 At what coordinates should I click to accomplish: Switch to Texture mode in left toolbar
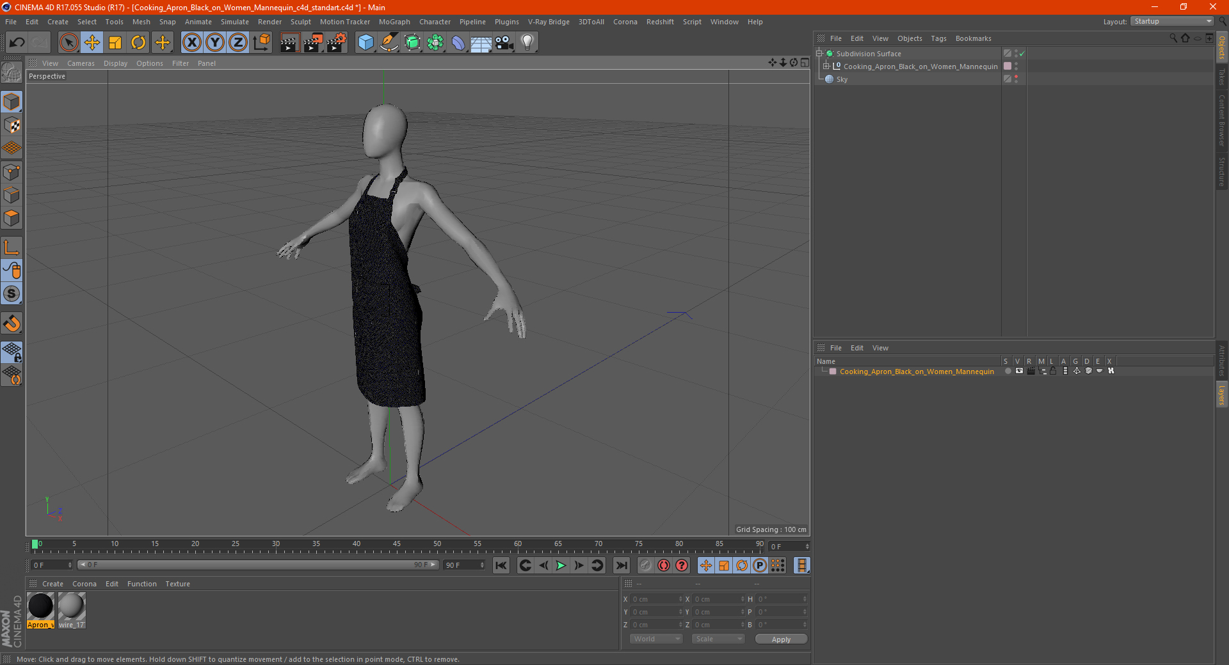point(12,125)
